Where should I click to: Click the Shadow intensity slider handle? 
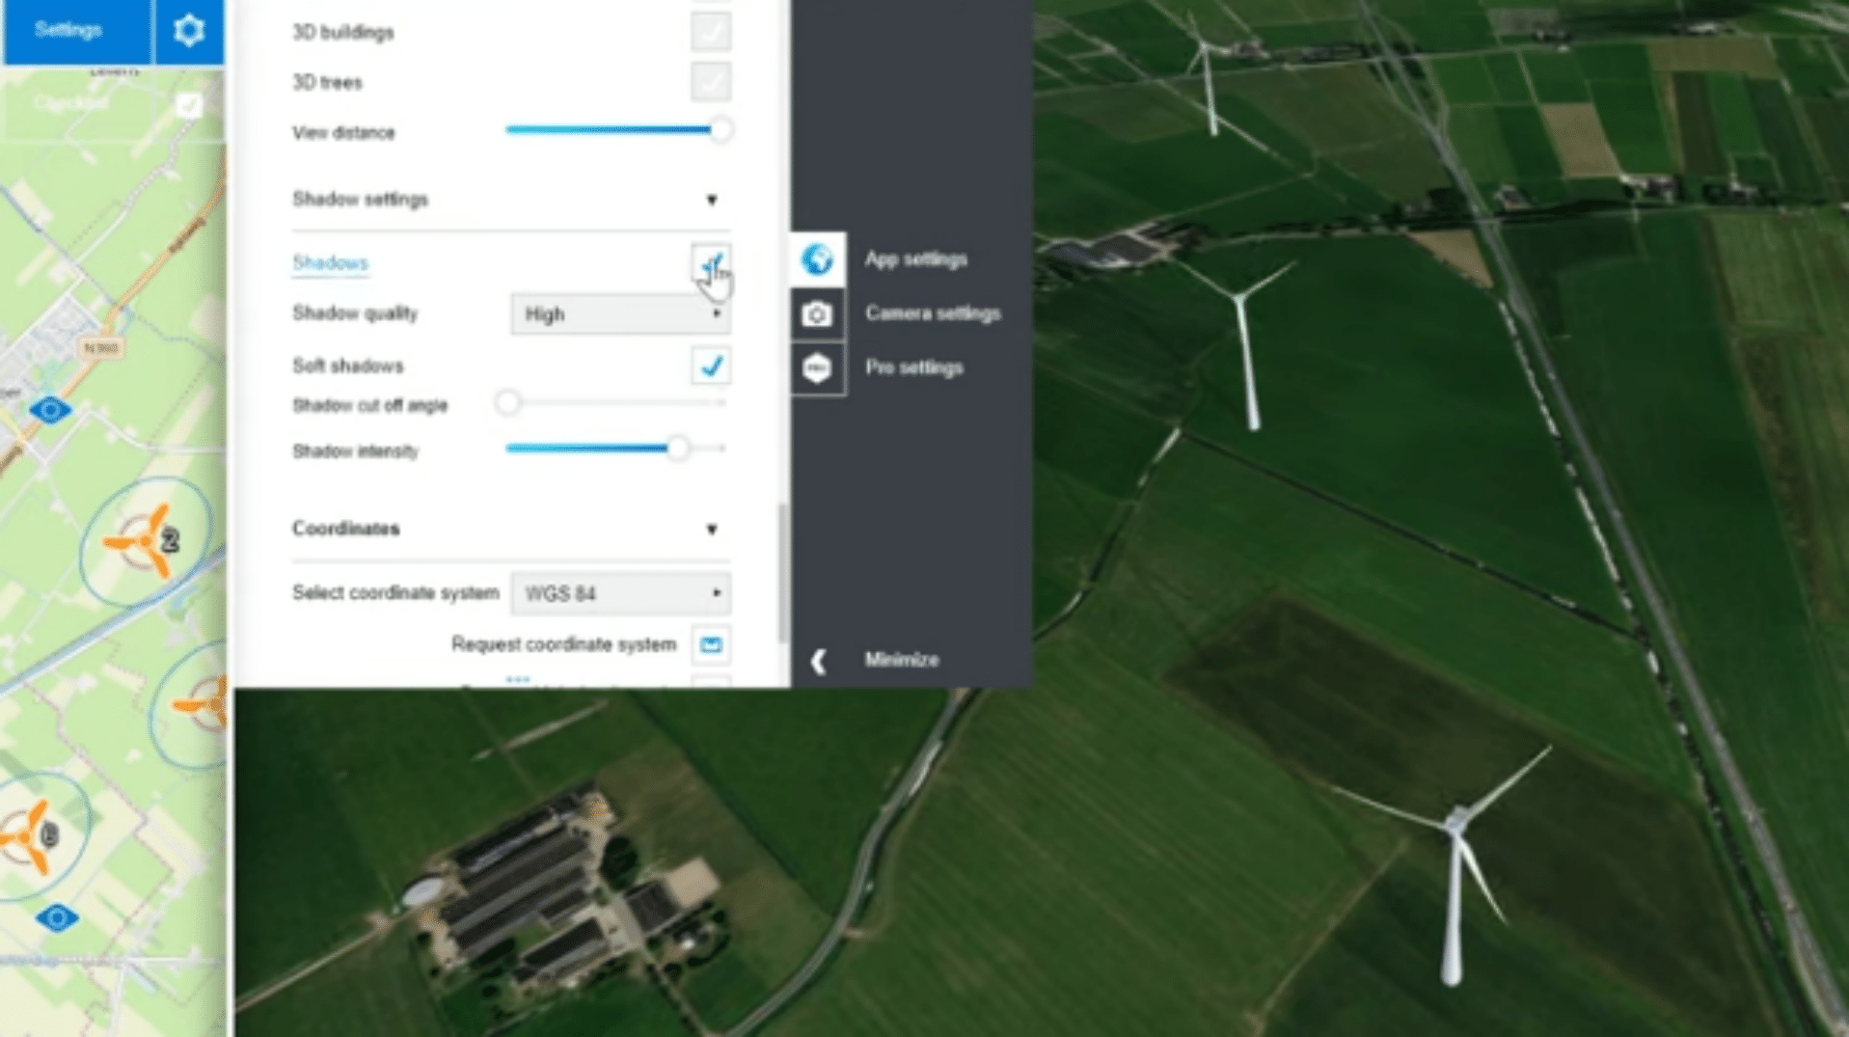coord(678,449)
